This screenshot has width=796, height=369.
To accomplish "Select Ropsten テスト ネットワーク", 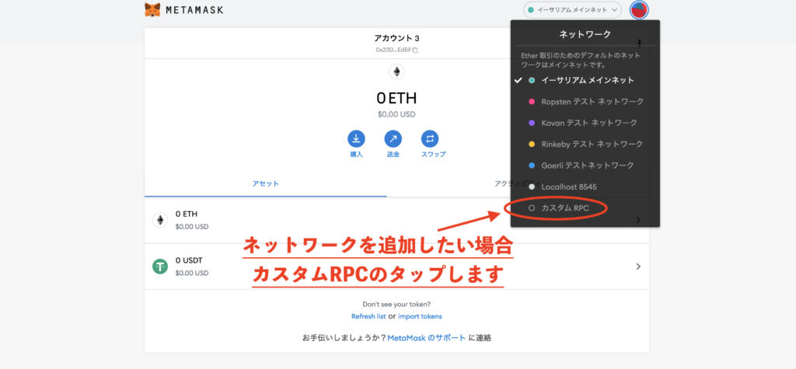I will coord(585,102).
